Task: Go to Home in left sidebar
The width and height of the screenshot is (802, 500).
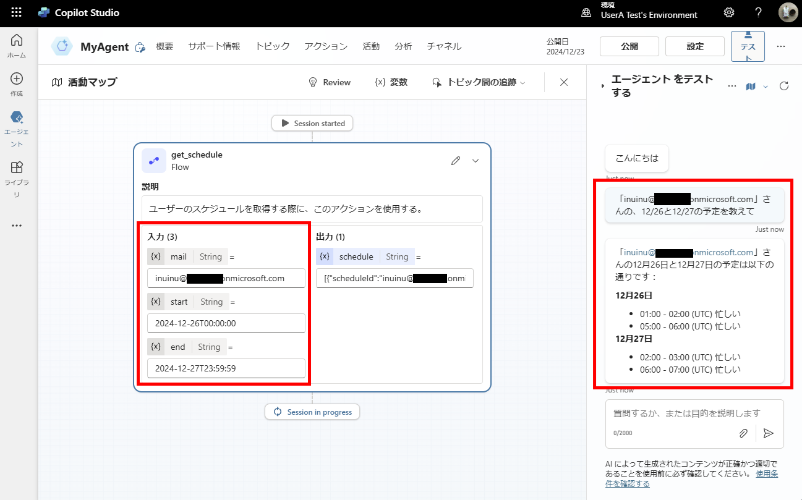Action: click(17, 46)
